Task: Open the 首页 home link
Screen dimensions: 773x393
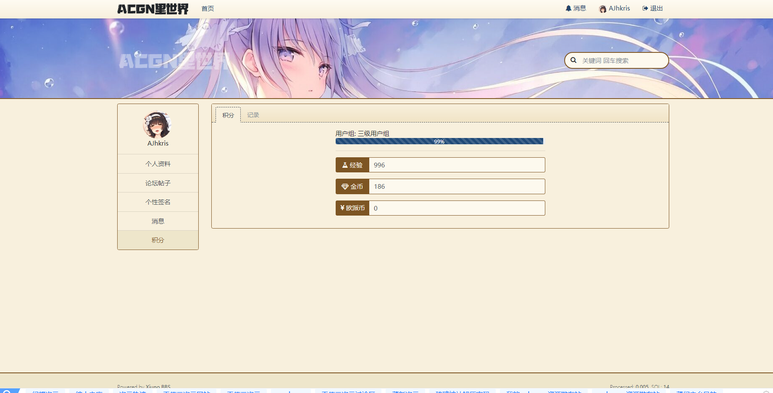Action: pyautogui.click(x=208, y=8)
